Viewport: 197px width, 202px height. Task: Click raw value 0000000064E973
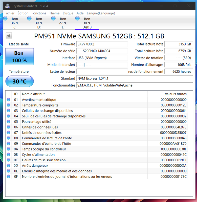tap(173, 127)
